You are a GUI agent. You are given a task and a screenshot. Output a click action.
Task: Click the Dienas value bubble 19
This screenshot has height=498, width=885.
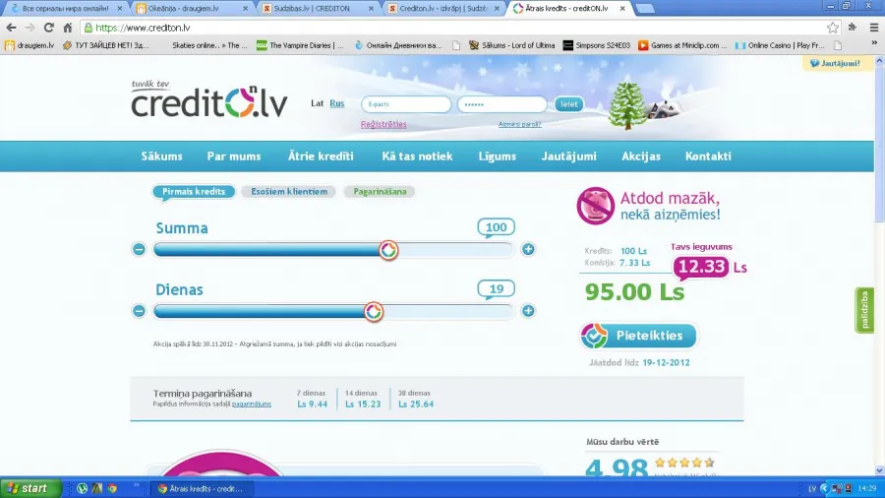(497, 288)
